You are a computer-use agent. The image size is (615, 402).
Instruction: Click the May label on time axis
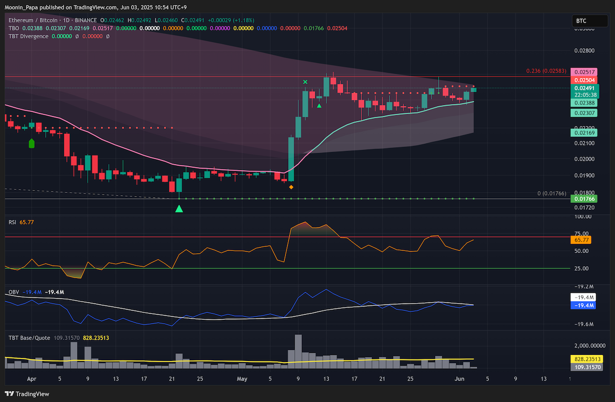[x=242, y=379]
